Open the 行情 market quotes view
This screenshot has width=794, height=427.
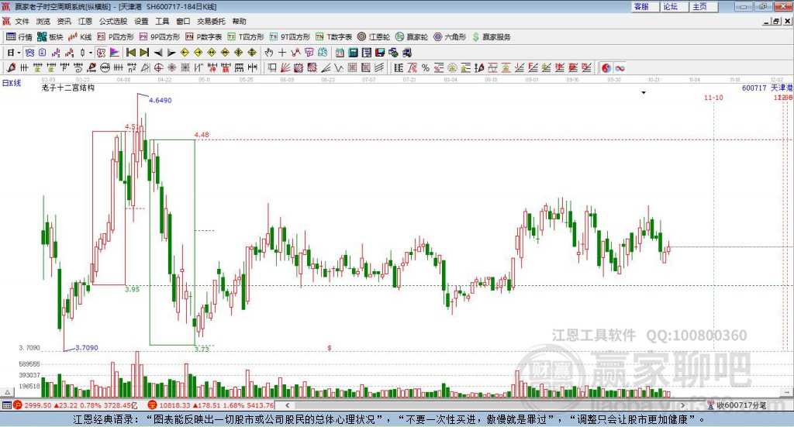click(x=19, y=37)
